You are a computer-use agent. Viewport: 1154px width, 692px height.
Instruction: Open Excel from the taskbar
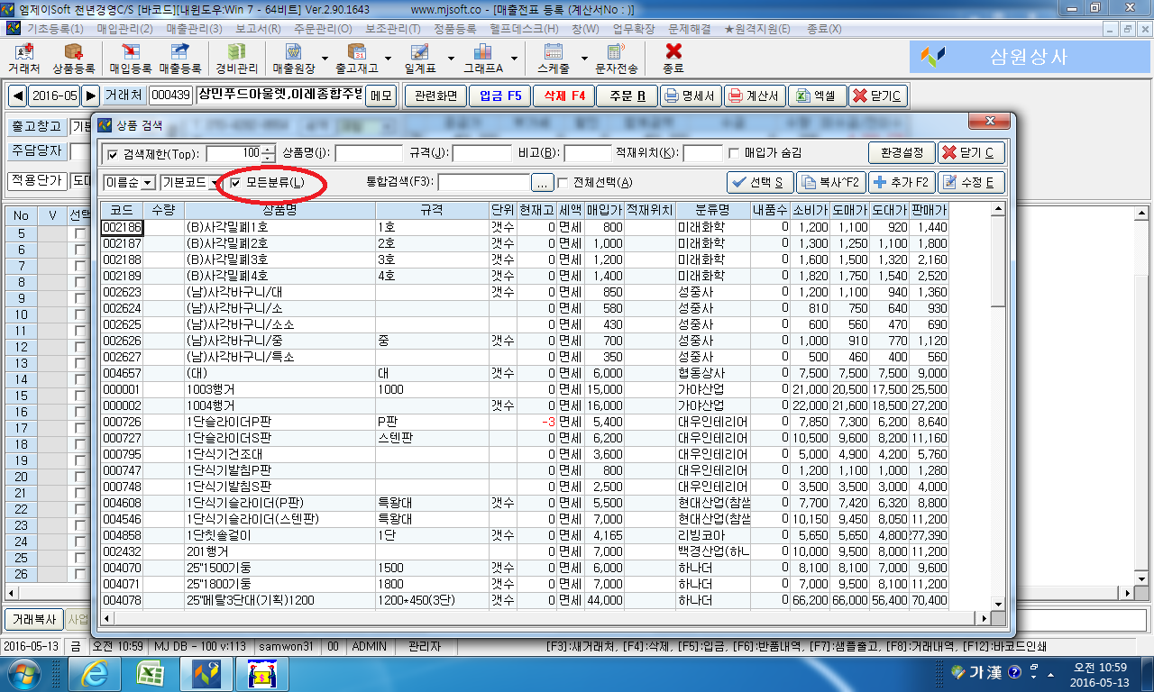pos(150,673)
